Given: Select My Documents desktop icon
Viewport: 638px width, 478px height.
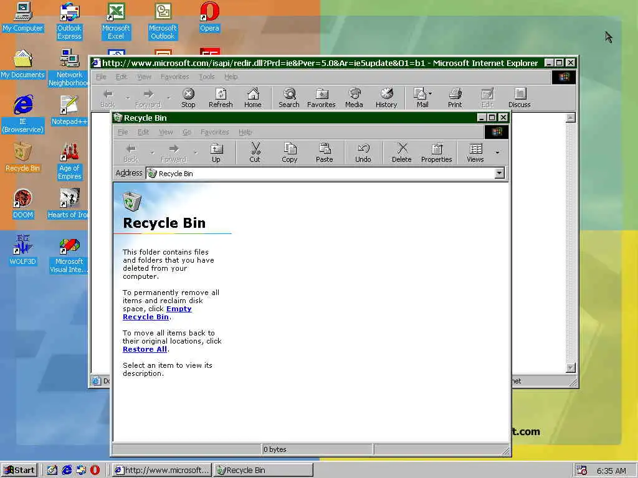Looking at the screenshot, I should point(22,64).
